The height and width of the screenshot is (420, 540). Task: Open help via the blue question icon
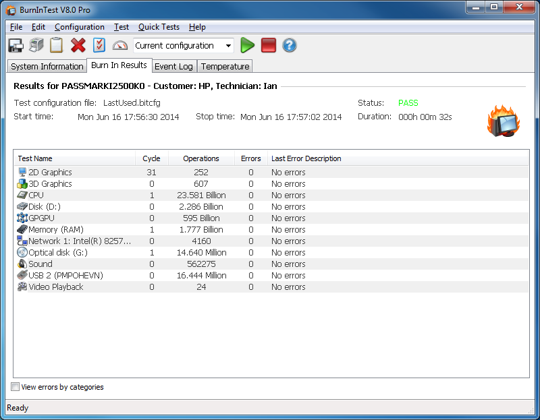pyautogui.click(x=290, y=45)
